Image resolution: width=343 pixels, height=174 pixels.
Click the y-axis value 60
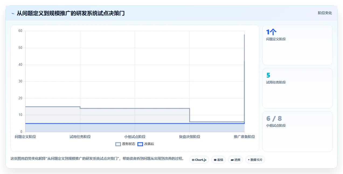20,31
